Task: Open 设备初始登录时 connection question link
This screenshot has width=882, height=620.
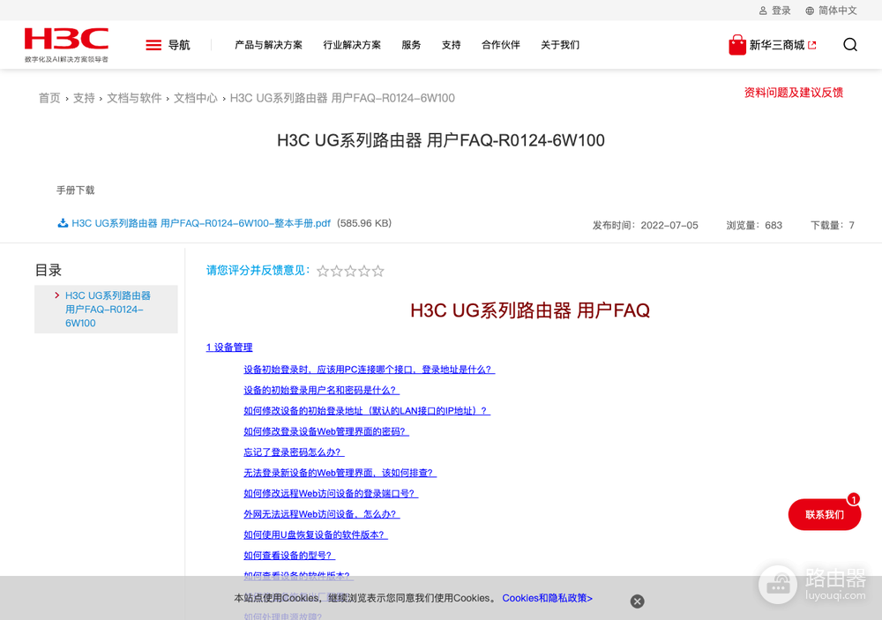Action: (x=369, y=370)
